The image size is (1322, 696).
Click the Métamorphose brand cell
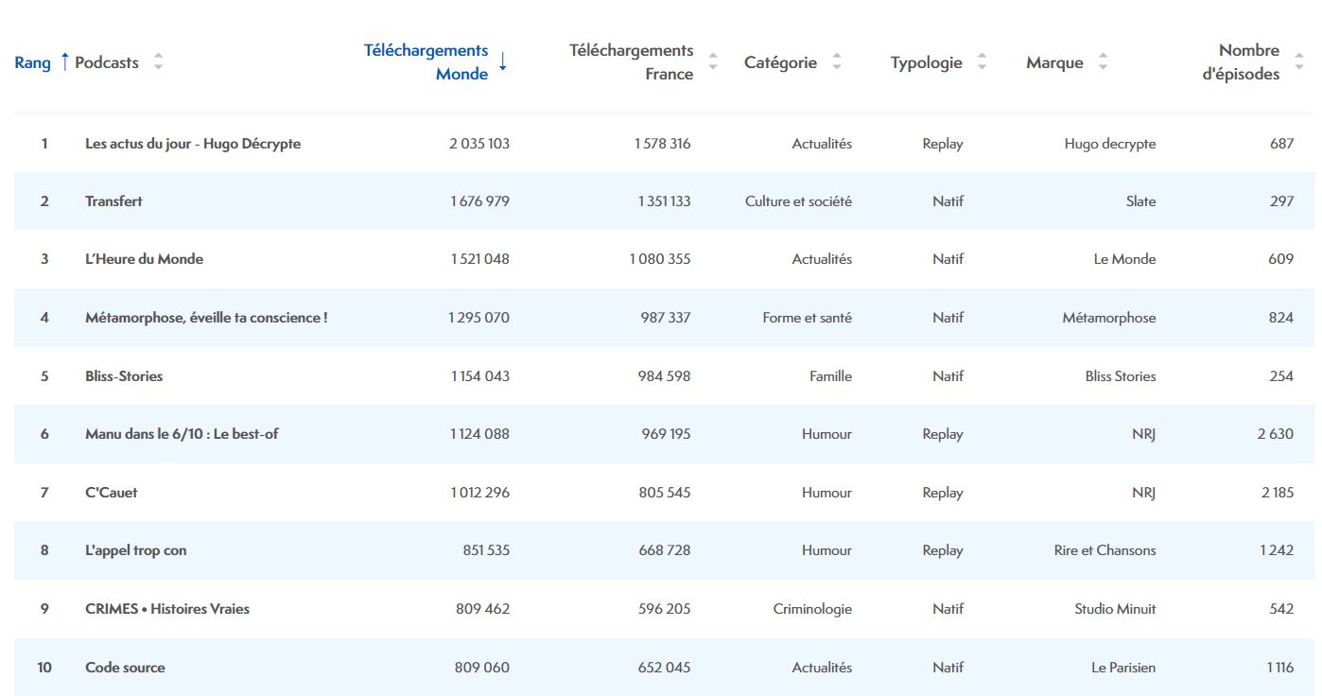click(1109, 318)
